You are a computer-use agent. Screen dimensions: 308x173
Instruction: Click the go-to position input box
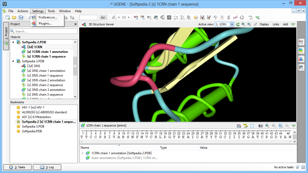click(88, 17)
